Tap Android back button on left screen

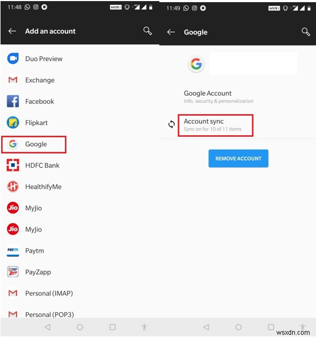pyautogui.click(x=48, y=327)
